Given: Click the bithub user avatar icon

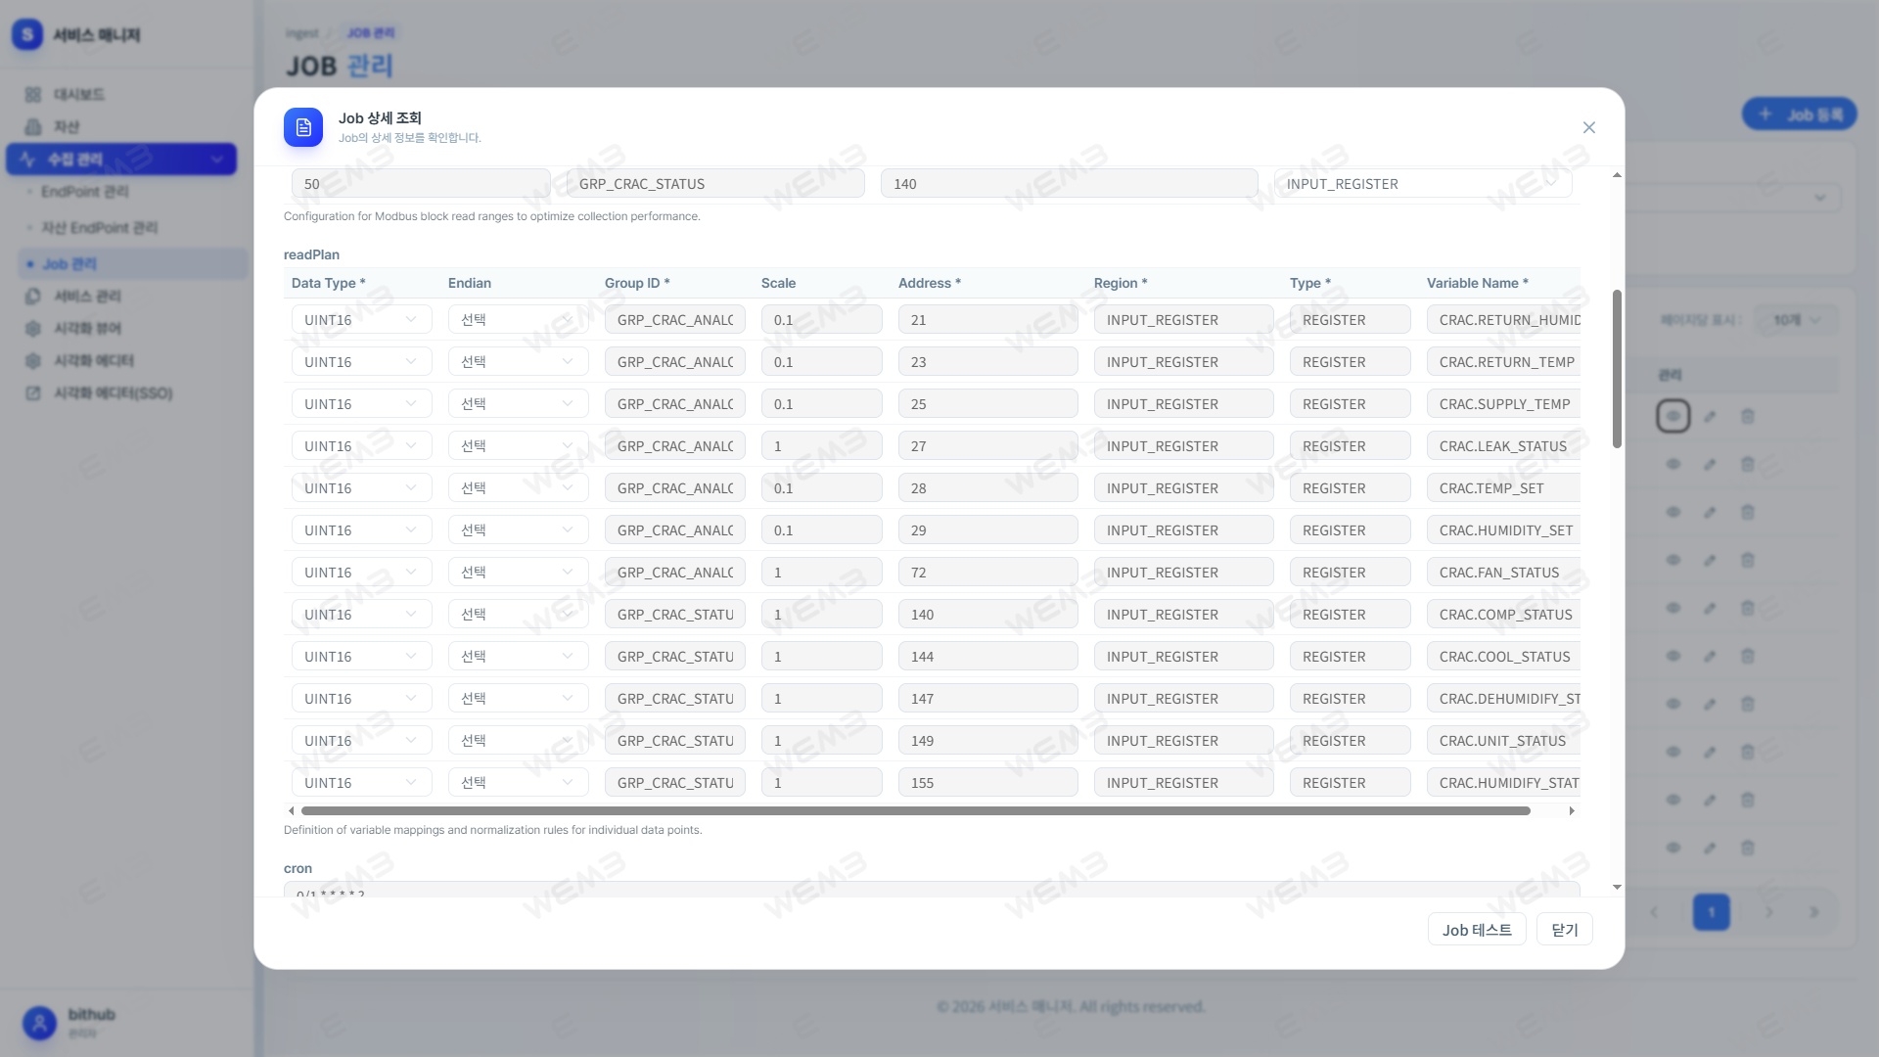Looking at the screenshot, I should coord(40,1024).
